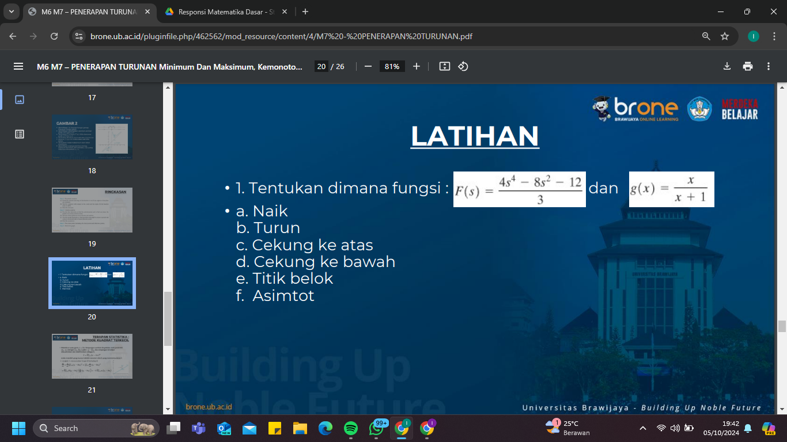
Task: Show hidden system tray icons
Action: pos(643,428)
